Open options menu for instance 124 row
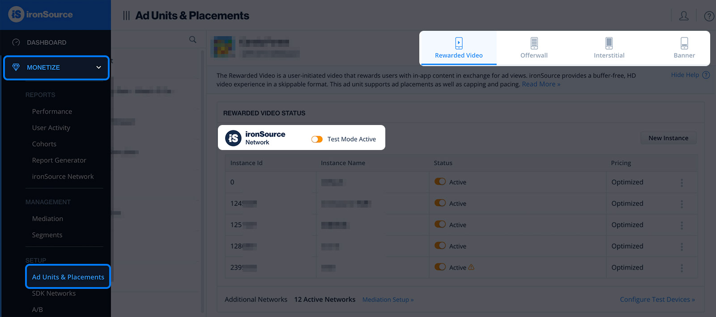This screenshot has height=317, width=716. pyautogui.click(x=682, y=204)
